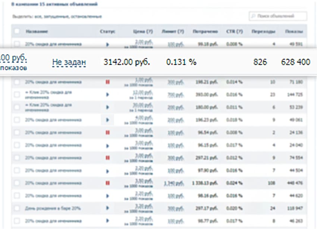Sort ads by the 'Показы' column header
This screenshot has width=317, height=229.
pos(294,31)
